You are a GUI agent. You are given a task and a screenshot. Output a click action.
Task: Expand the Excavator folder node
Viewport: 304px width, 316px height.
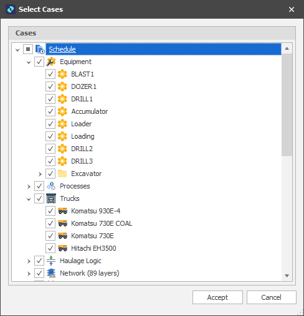(x=40, y=174)
